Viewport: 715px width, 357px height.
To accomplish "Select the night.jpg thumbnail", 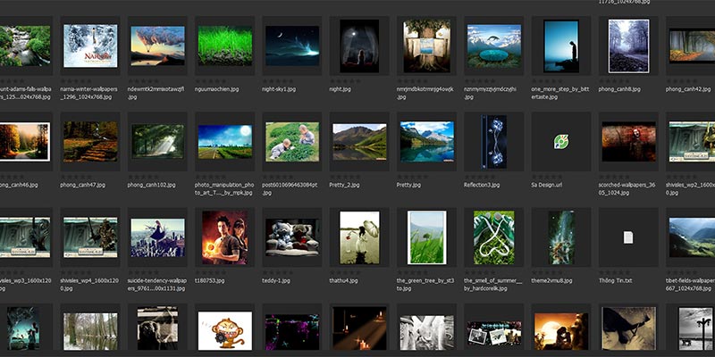I will 359,46.
